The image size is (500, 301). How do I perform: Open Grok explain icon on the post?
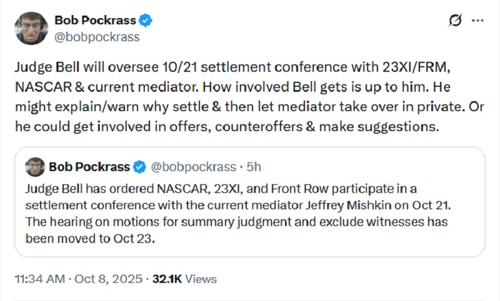tap(456, 21)
